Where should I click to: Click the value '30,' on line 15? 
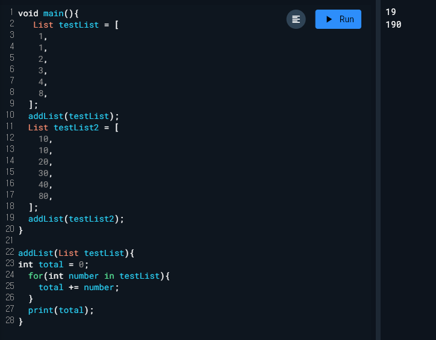(x=45, y=173)
